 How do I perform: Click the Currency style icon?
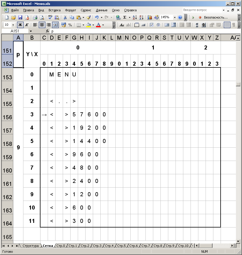[x=64, y=25]
